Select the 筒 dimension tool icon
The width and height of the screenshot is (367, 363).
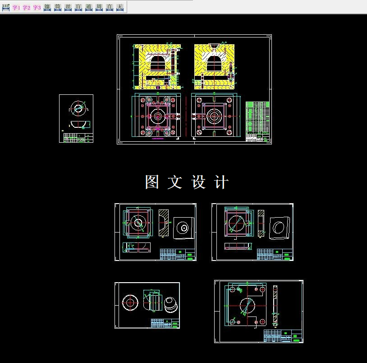[58, 8]
